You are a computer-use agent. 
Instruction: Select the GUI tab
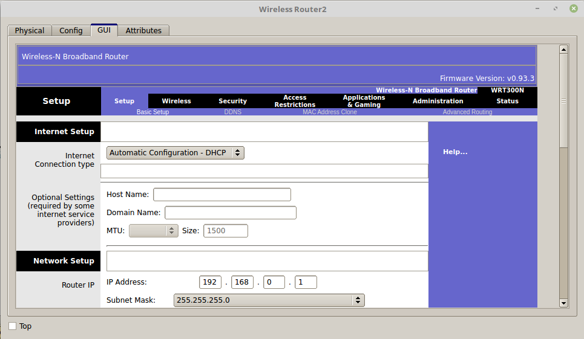coord(104,30)
